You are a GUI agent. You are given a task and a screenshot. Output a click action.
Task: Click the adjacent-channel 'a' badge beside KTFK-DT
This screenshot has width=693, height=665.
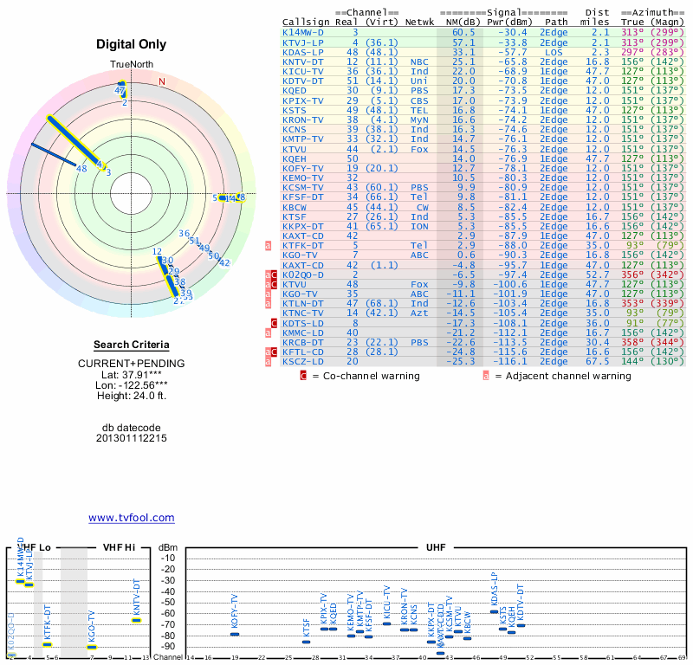(268, 246)
